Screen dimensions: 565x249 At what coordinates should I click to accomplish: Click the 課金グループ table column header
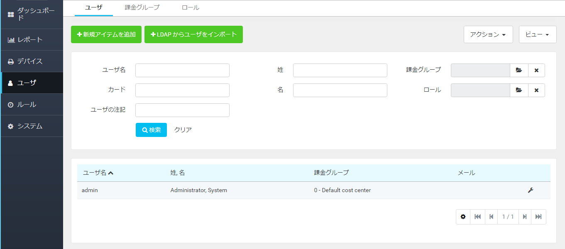coord(331,173)
